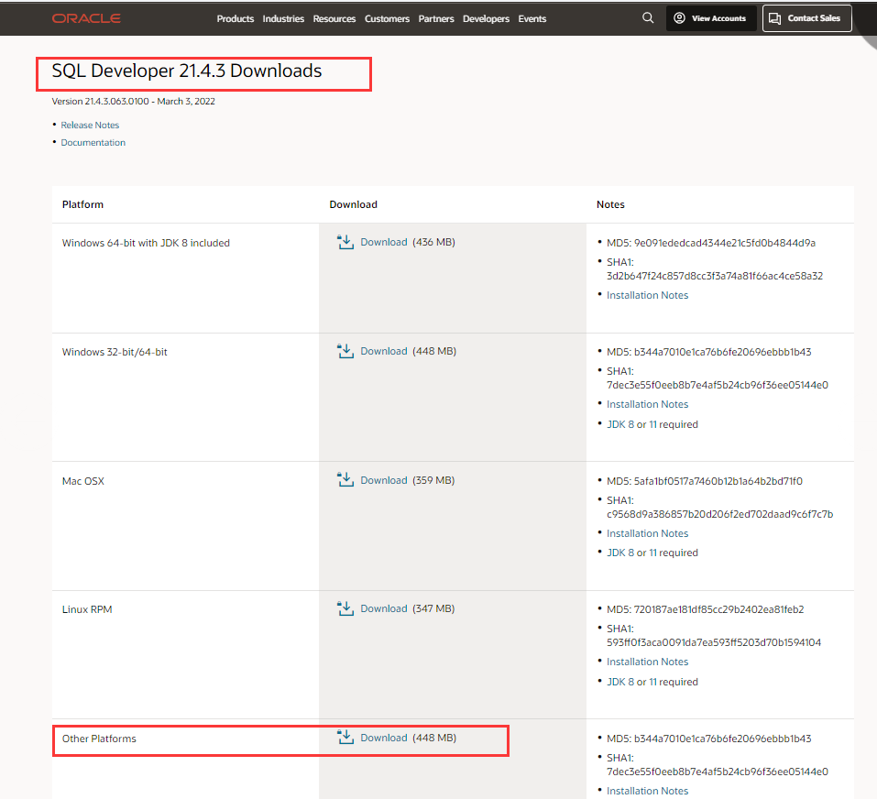
Task: Download the Windows 32-bit/64-bit package
Action: pos(384,351)
